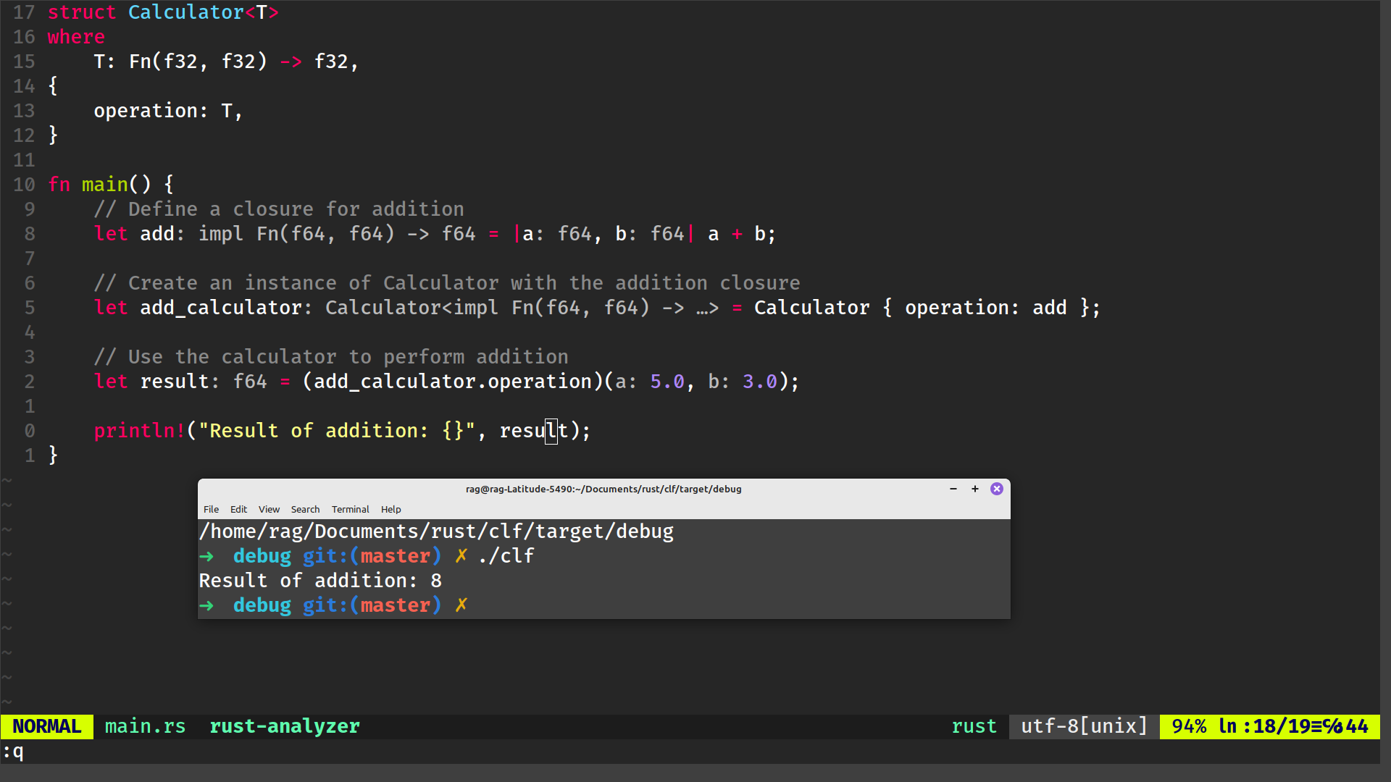The width and height of the screenshot is (1391, 782).
Task: Open the Search menu in terminal
Action: (305, 509)
